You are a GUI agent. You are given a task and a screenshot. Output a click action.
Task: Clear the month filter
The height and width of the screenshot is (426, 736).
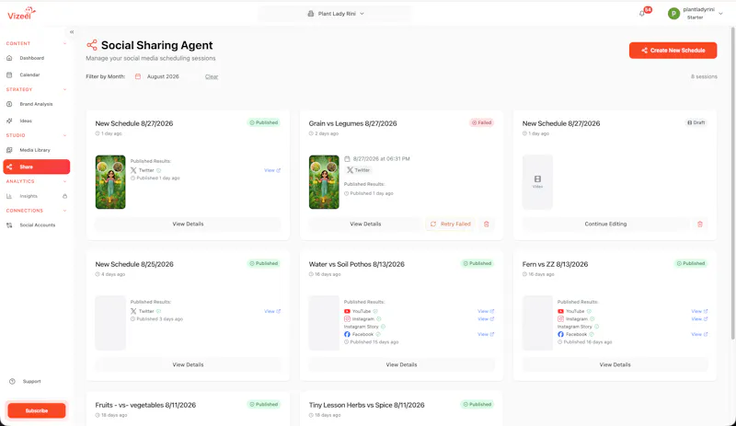[x=212, y=76]
